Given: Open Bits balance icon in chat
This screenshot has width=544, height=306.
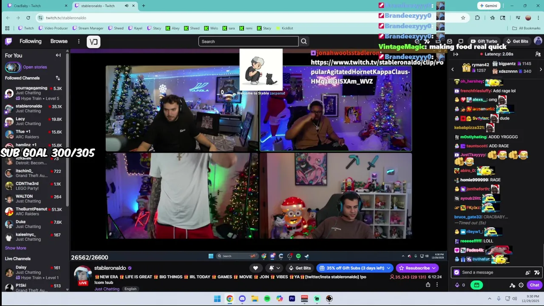Looking at the screenshot, I should click(x=457, y=285).
